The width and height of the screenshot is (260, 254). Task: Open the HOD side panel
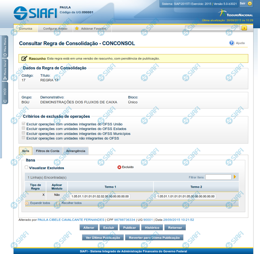tap(5, 93)
